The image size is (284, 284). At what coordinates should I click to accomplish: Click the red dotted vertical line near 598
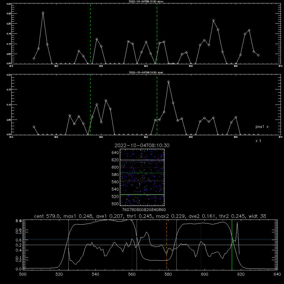(201, 245)
